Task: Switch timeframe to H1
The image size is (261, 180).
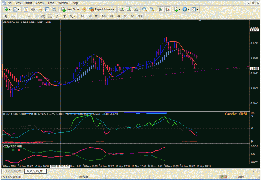Action: pyautogui.click(x=111, y=16)
